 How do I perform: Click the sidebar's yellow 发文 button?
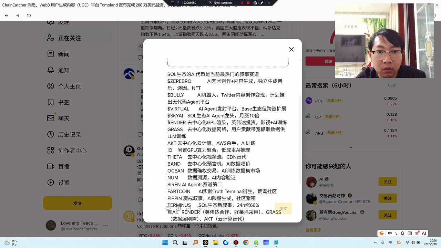click(x=78, y=203)
